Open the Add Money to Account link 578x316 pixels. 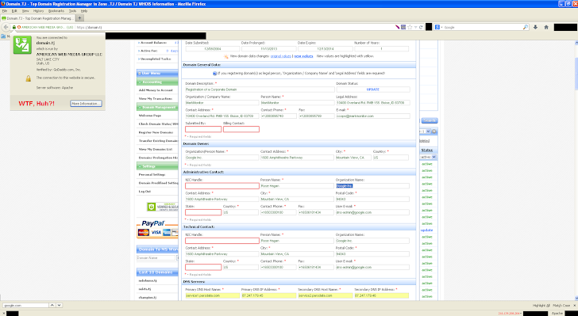pos(156,90)
